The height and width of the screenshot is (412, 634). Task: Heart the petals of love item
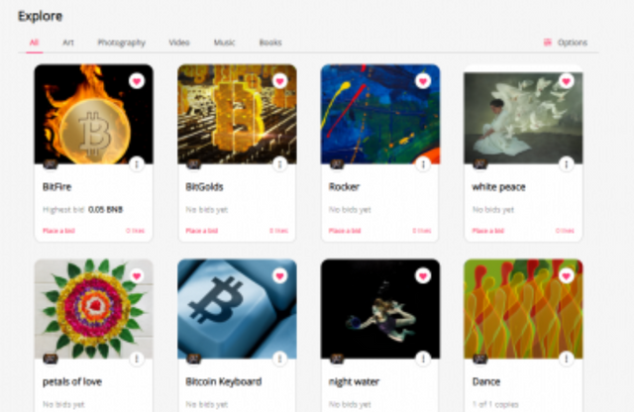point(137,276)
